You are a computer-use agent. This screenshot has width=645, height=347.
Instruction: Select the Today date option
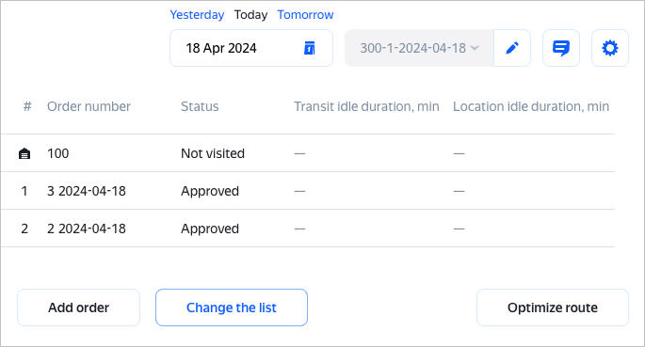click(250, 15)
